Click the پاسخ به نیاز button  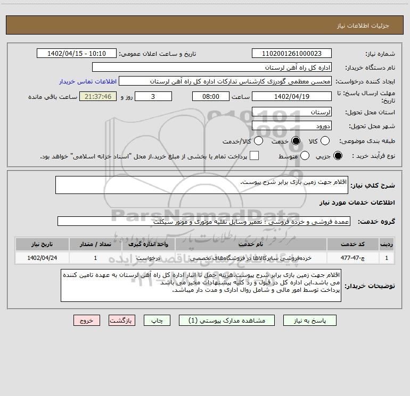310,321
